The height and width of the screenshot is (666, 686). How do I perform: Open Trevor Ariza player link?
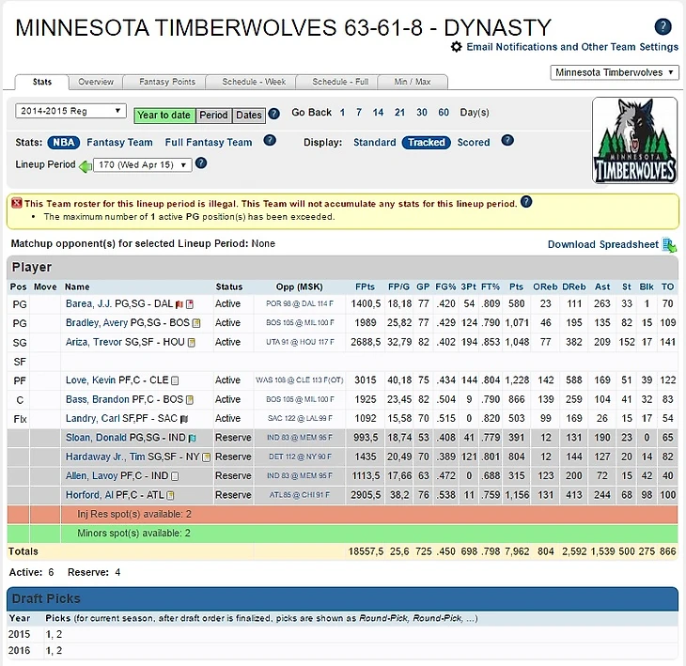pos(94,342)
